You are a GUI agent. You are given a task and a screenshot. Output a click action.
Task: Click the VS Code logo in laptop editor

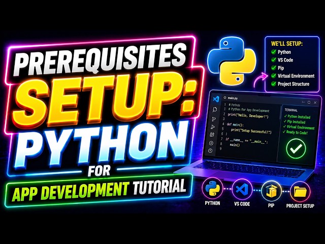(x=216, y=99)
